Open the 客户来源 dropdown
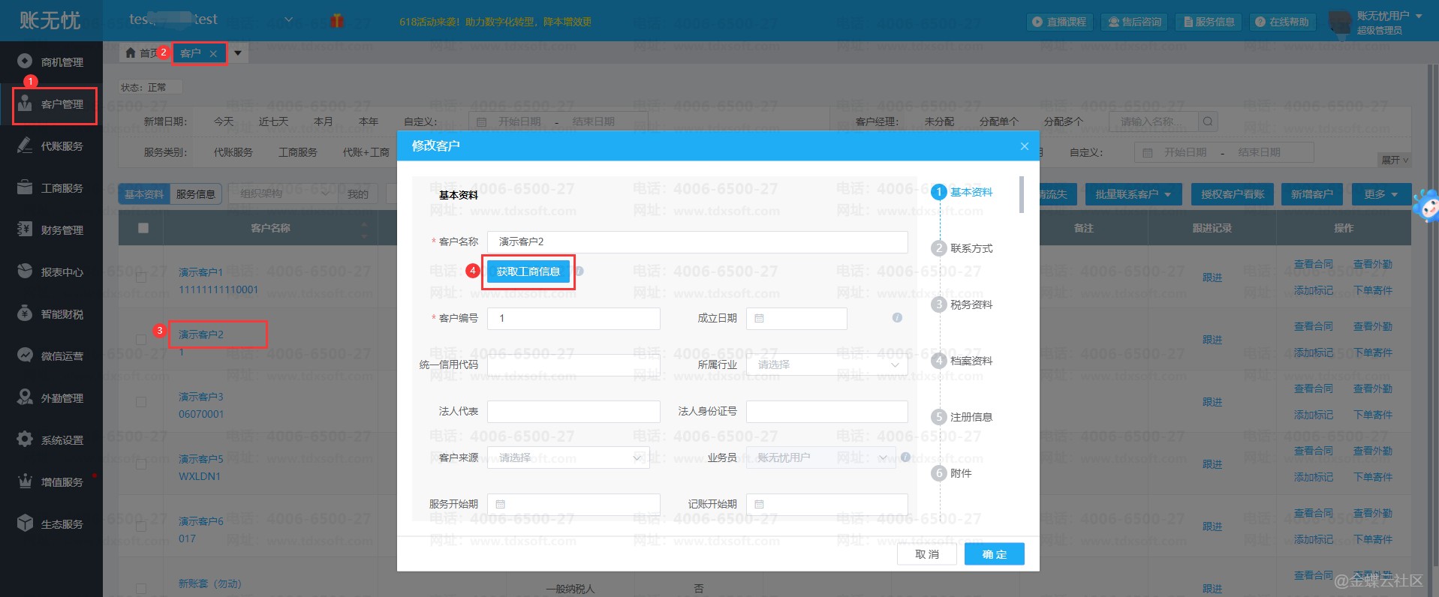Viewport: 1439px width, 597px height. [568, 457]
